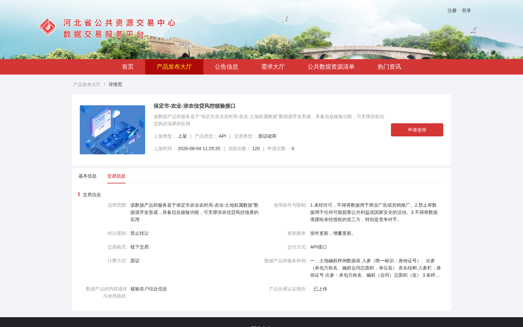Image resolution: width=523 pixels, height=327 pixels.
Task: Click 已上传 compliance report status
Action: pyautogui.click(x=320, y=289)
